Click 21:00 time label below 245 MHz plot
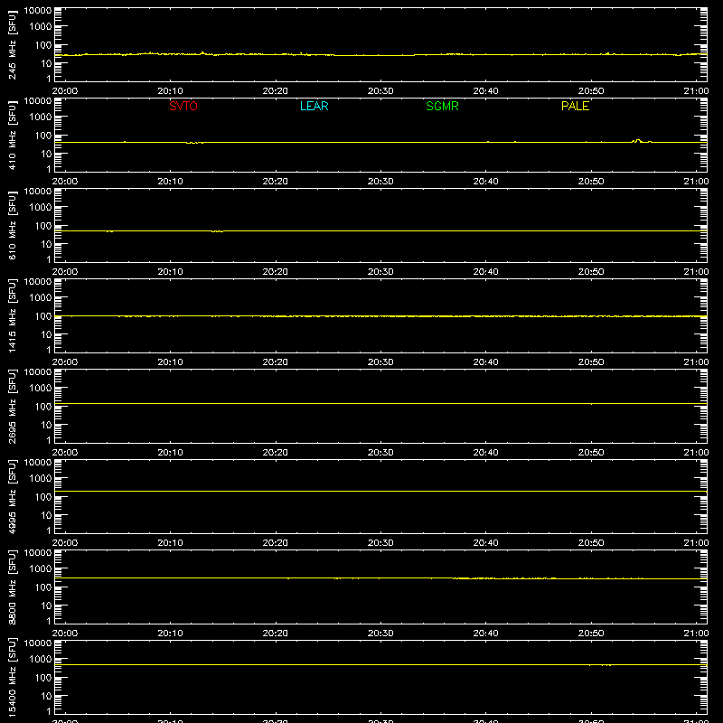Viewport: 723px width, 723px height. 696,91
